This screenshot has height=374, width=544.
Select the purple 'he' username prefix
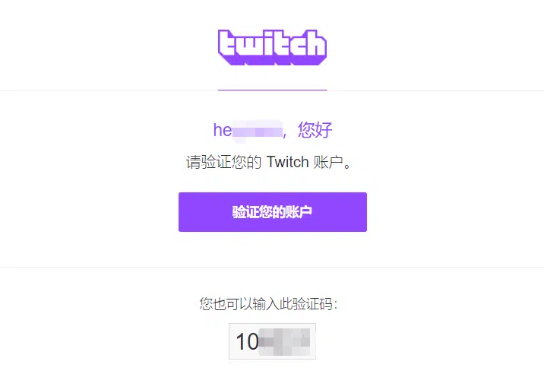(x=223, y=130)
